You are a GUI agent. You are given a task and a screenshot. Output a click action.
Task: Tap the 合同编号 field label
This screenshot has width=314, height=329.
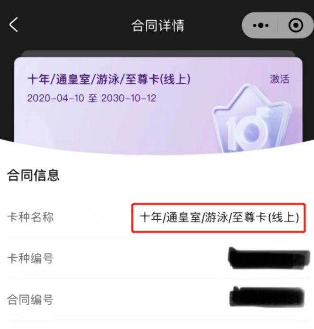coord(30,300)
